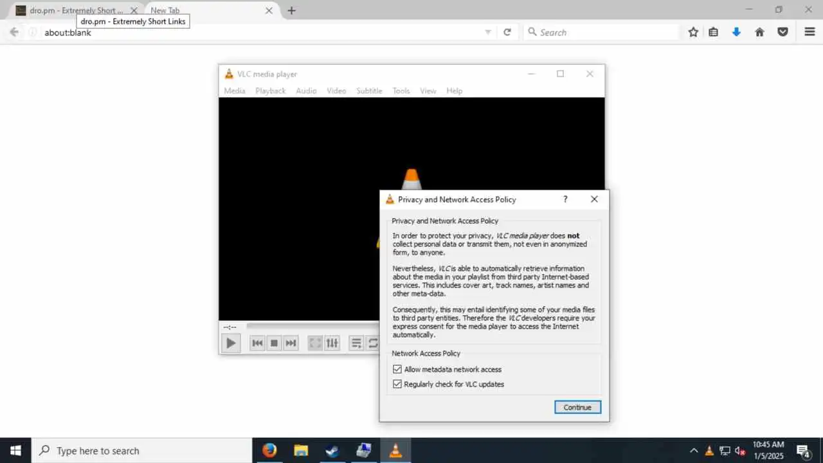823x463 pixels.
Task: Toggle the VLC playlist view
Action: (356, 343)
